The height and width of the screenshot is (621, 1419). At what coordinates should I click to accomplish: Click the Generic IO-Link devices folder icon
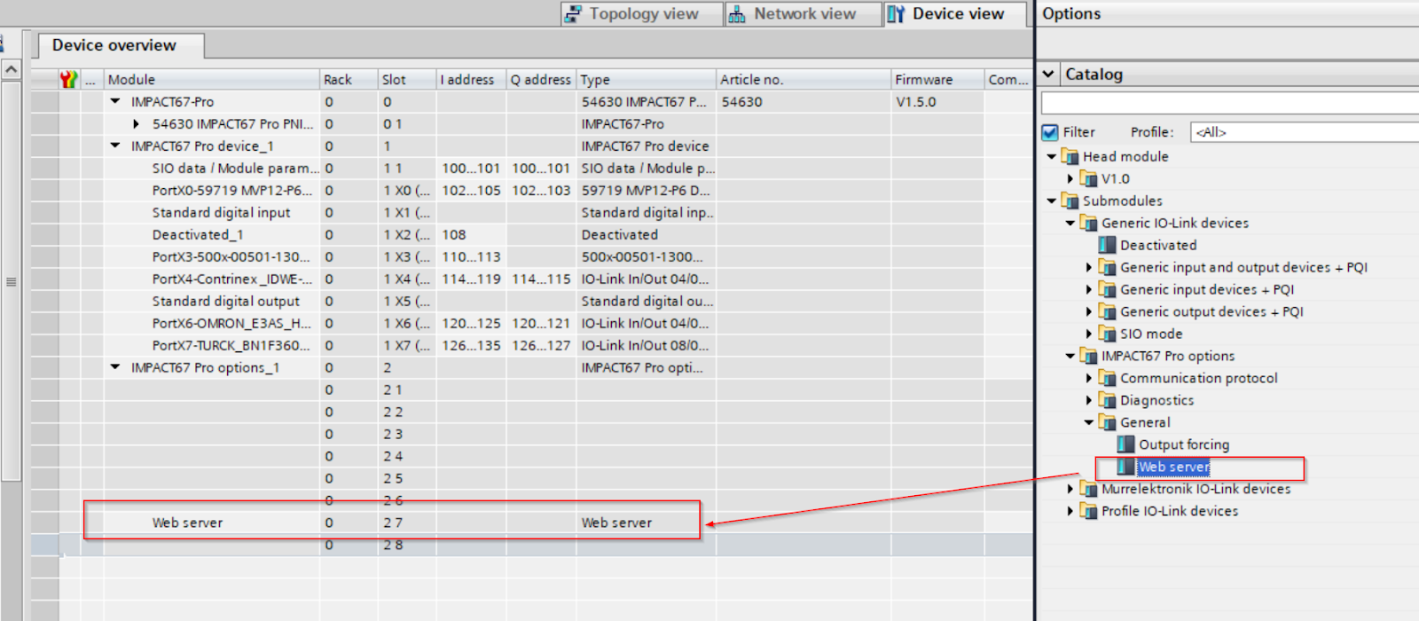[1088, 224]
